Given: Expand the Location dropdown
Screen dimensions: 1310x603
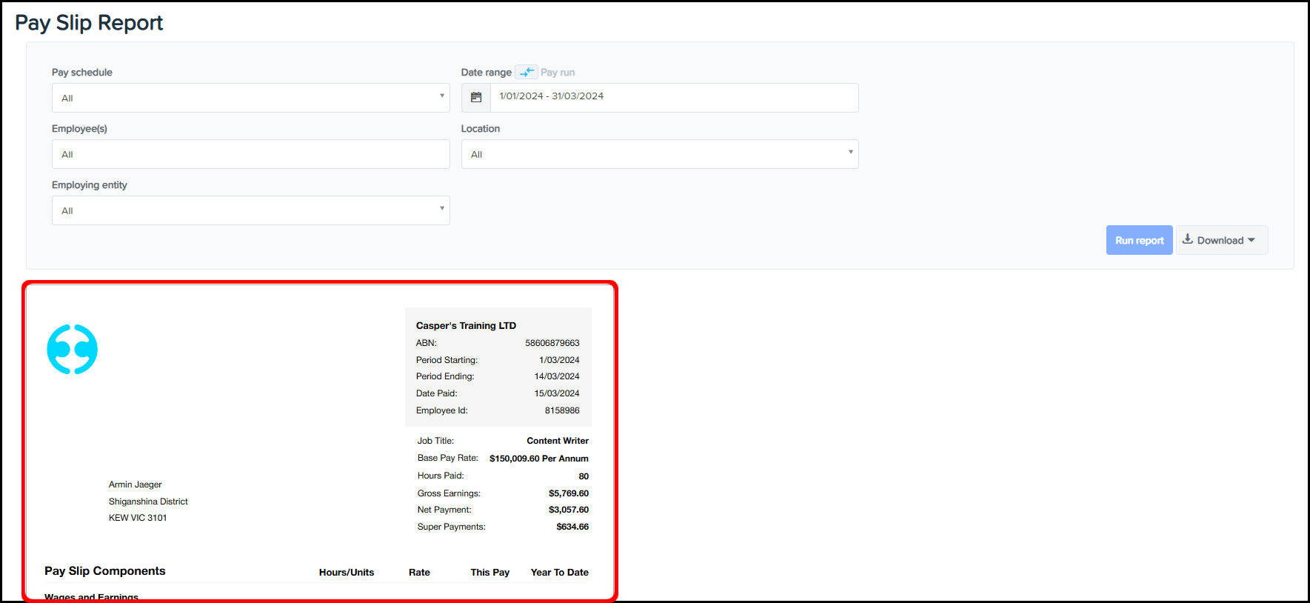Looking at the screenshot, I should click(x=659, y=154).
